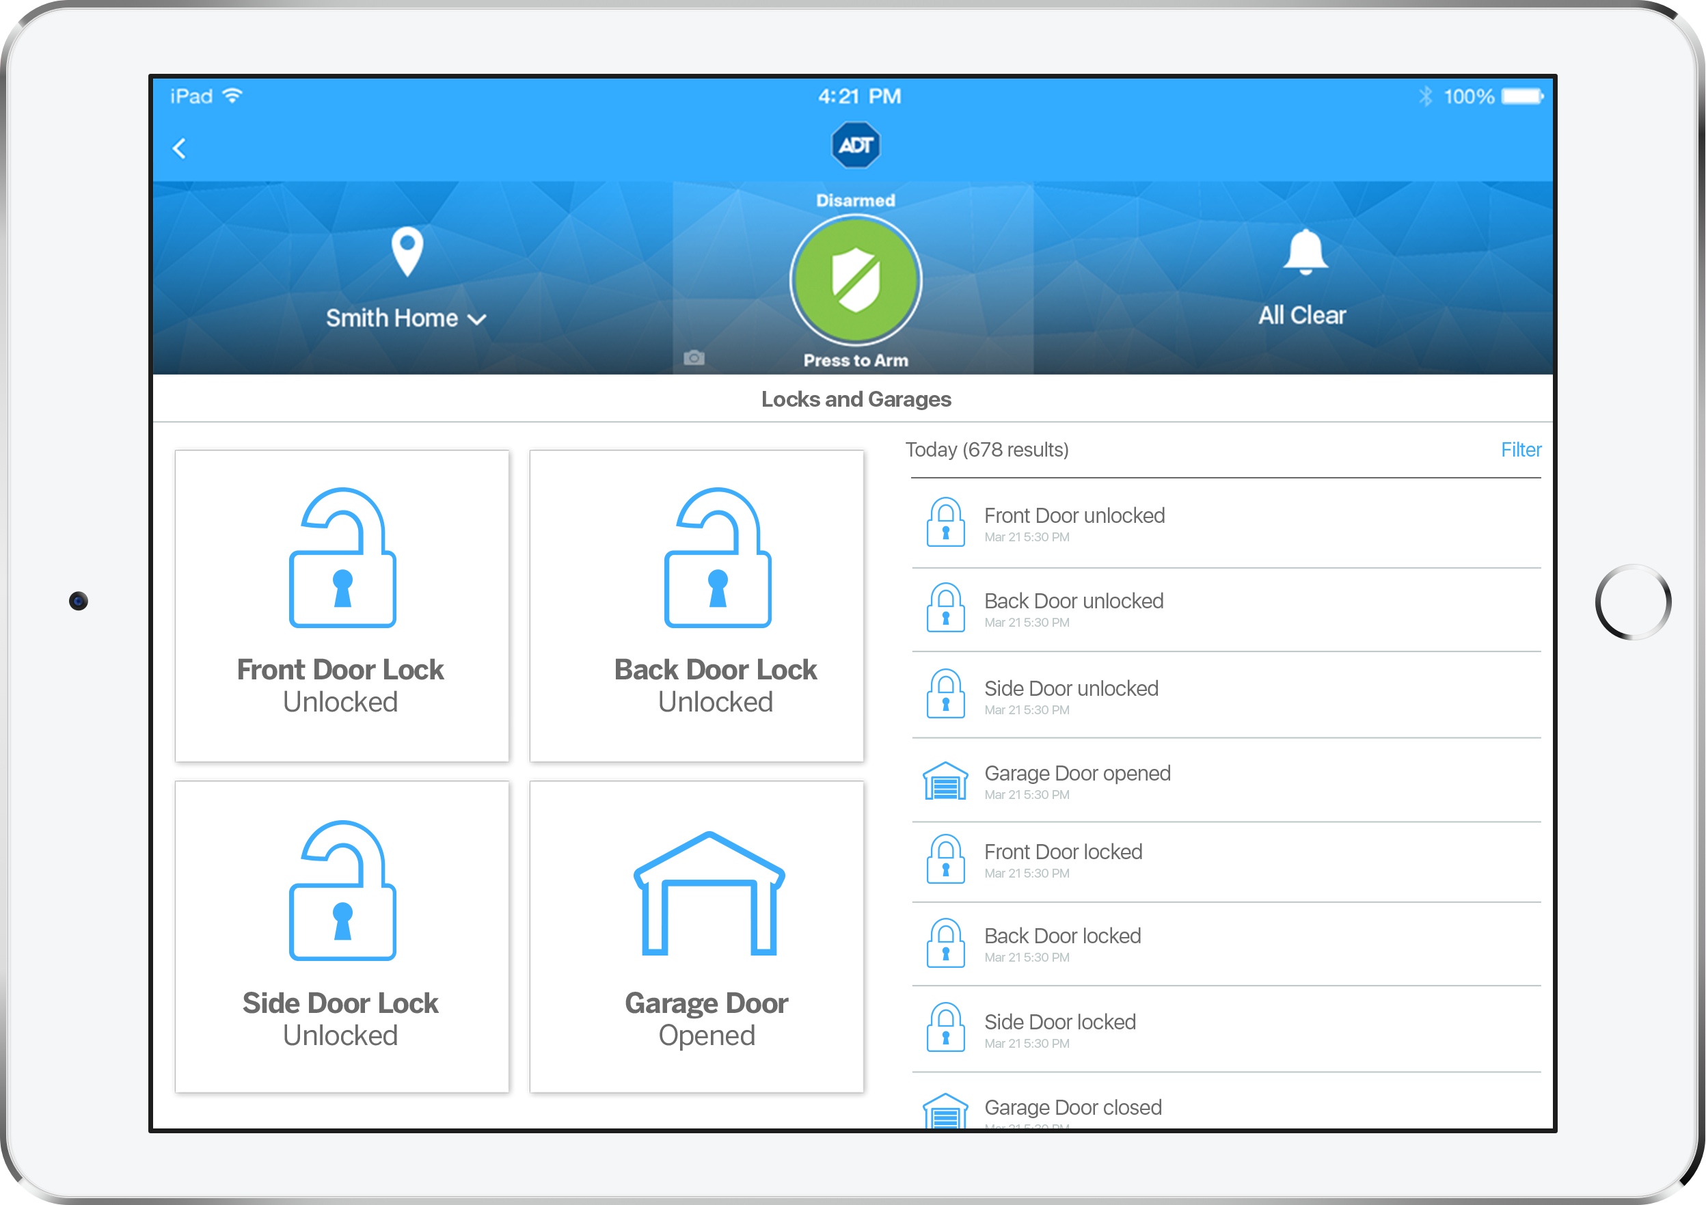The width and height of the screenshot is (1706, 1205).
Task: Tap garage icon beside Garage Door opened
Action: click(945, 781)
